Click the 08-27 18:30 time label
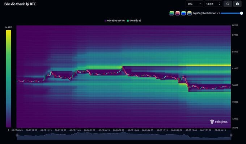This screenshot has width=246, height=144. (x=60, y=130)
